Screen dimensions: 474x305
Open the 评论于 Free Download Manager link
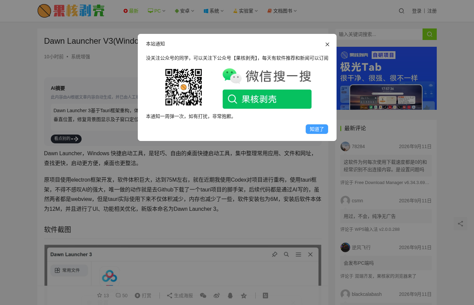click(385, 183)
